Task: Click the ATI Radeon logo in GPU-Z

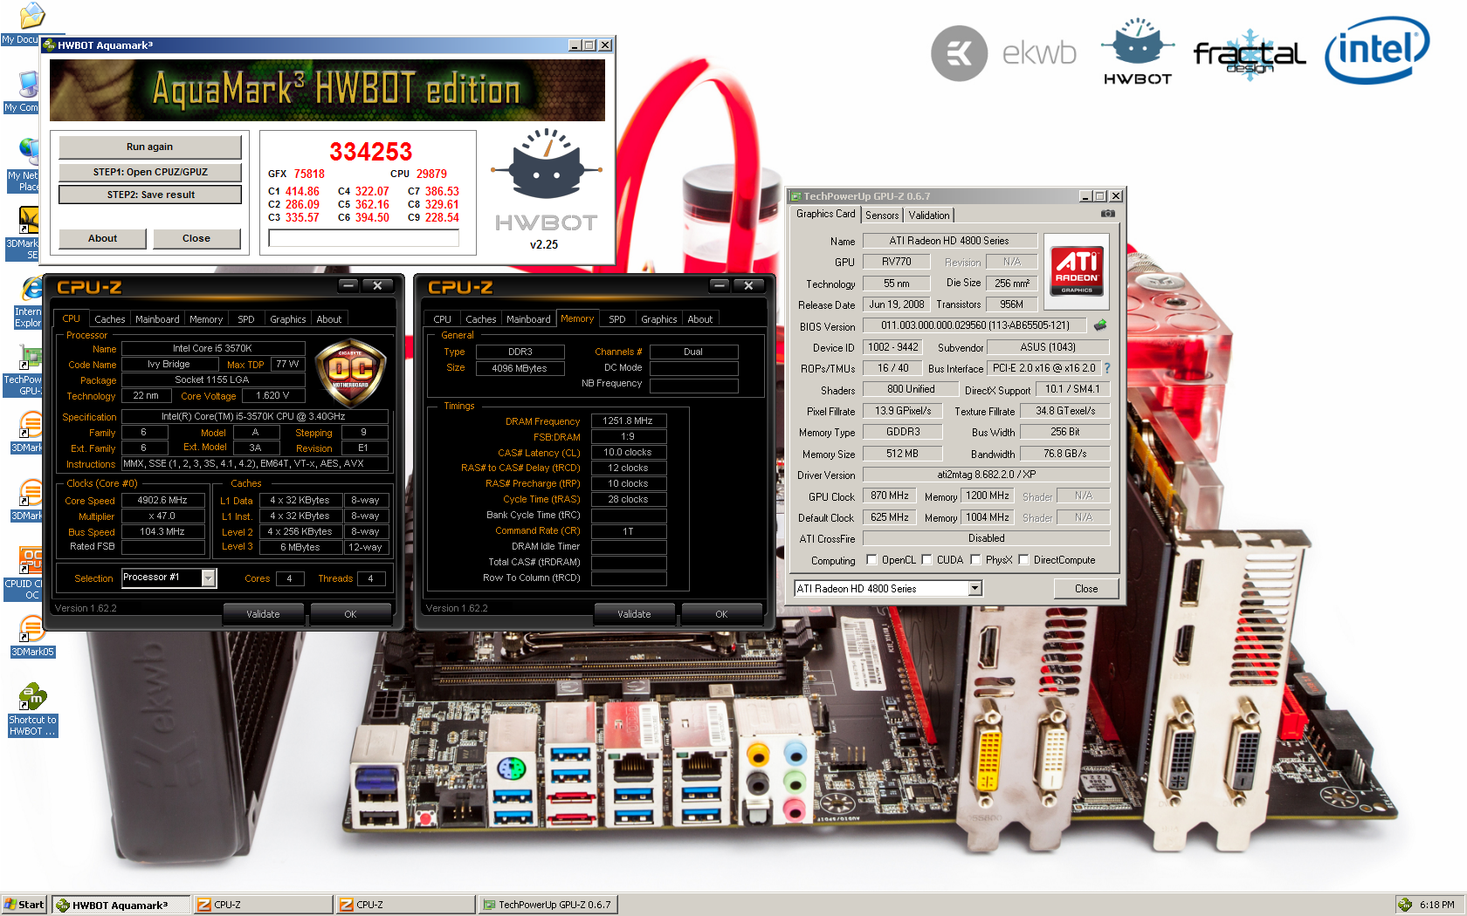Action: 1077,271
